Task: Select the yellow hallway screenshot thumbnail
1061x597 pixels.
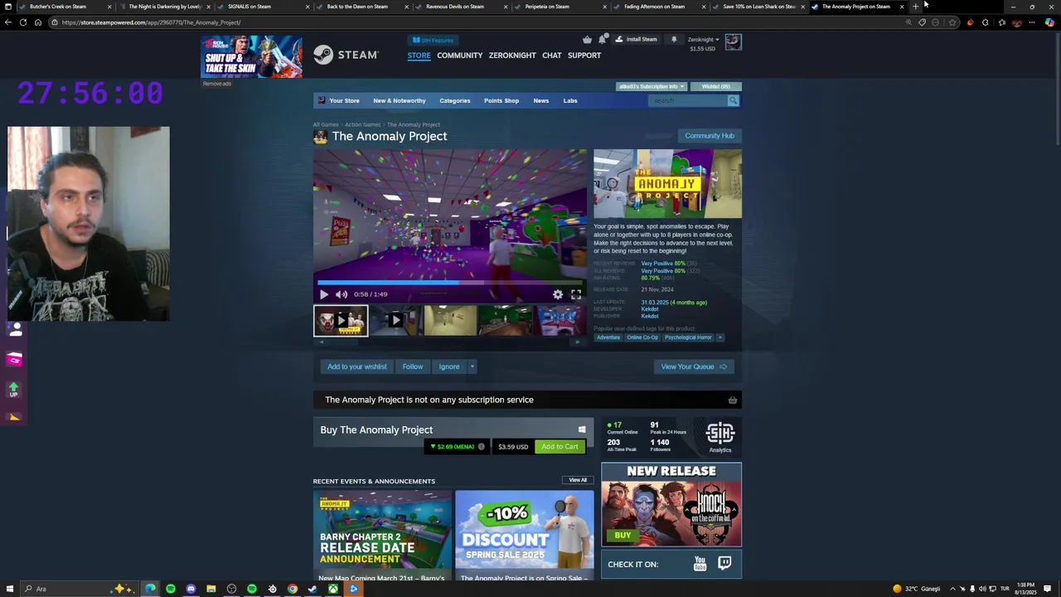Action: (x=450, y=321)
